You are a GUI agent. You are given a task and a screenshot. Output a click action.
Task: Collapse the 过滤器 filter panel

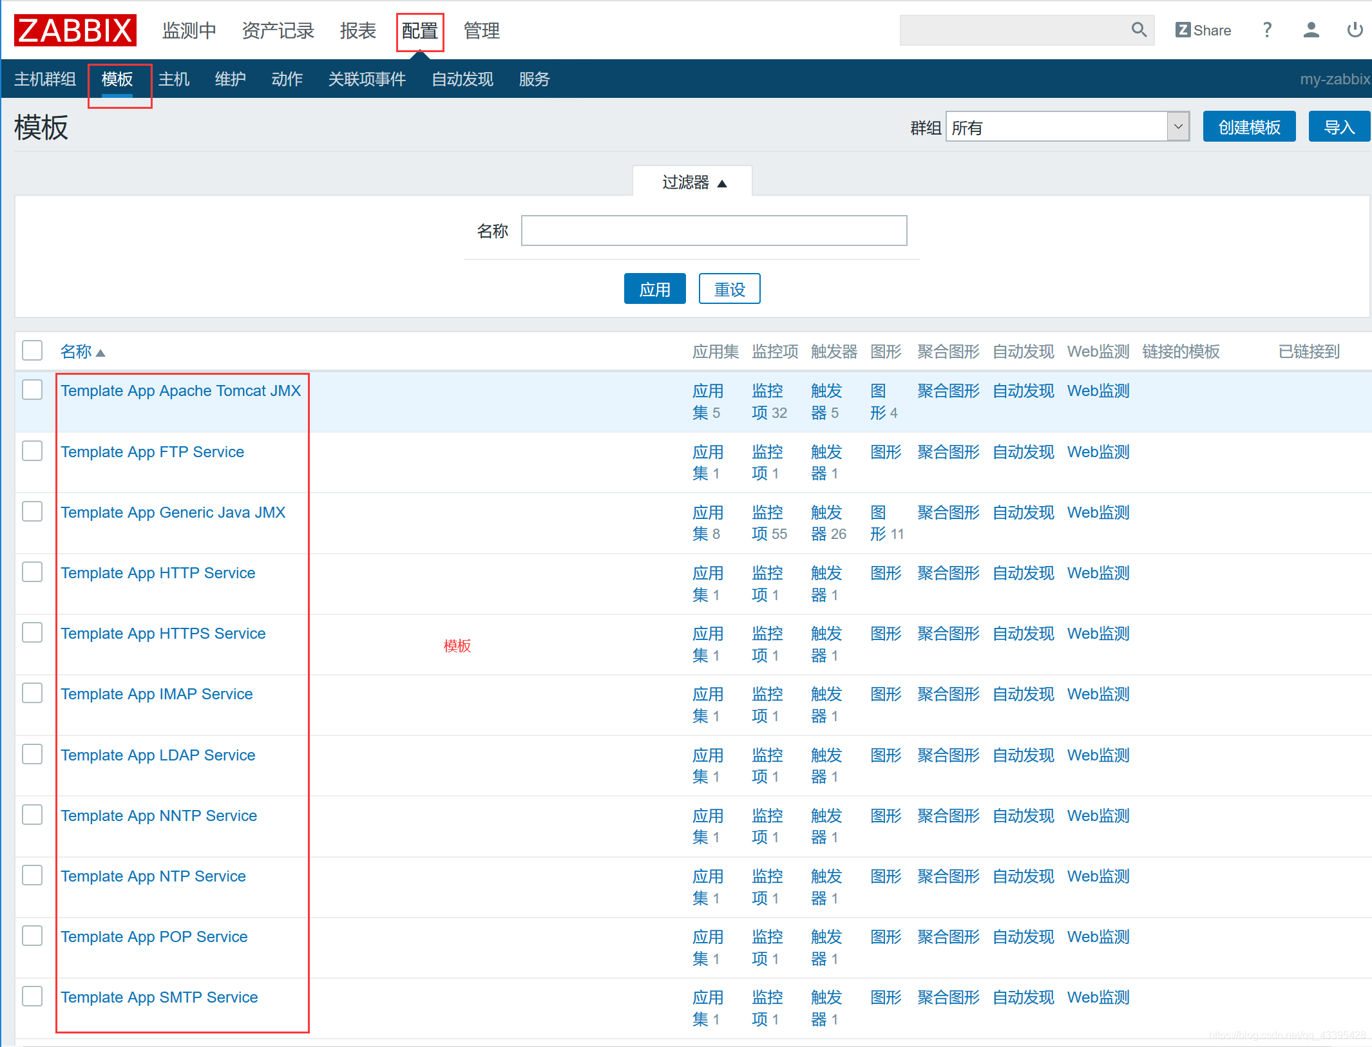[693, 182]
